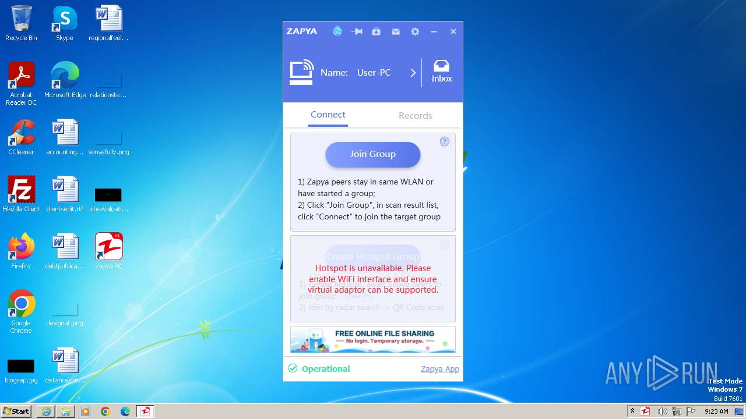The width and height of the screenshot is (746, 419).
Task: Click the Operational status check icon
Action: pyautogui.click(x=293, y=368)
